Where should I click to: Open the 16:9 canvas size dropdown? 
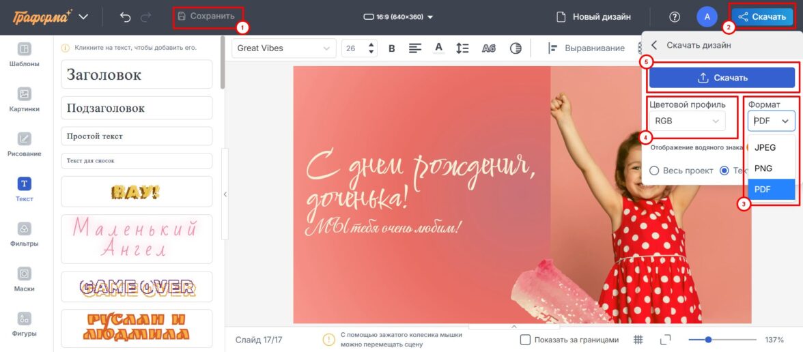pos(398,16)
